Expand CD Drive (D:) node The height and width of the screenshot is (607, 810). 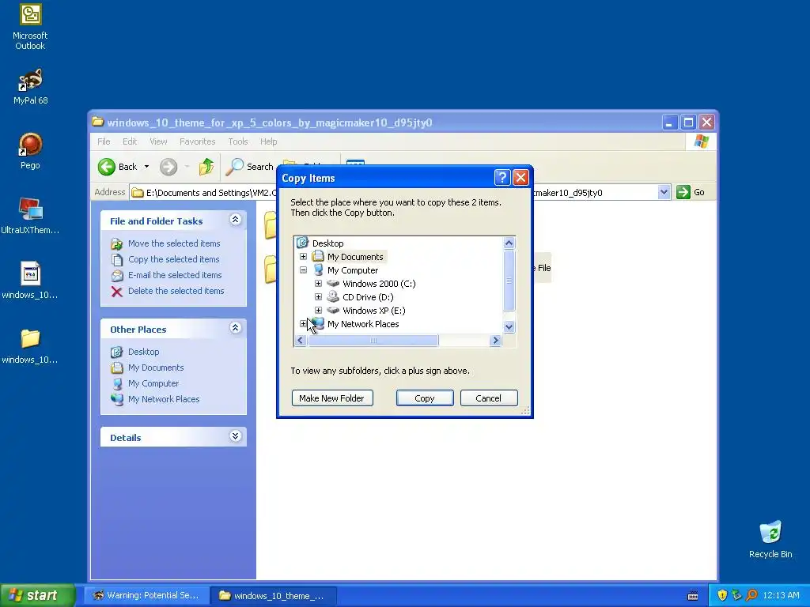pos(318,297)
